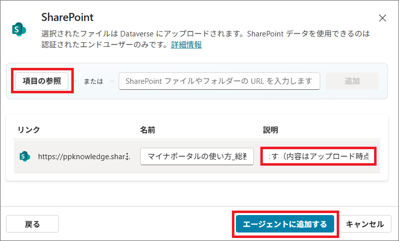
Task: Click the リンク column header
Action: point(28,130)
